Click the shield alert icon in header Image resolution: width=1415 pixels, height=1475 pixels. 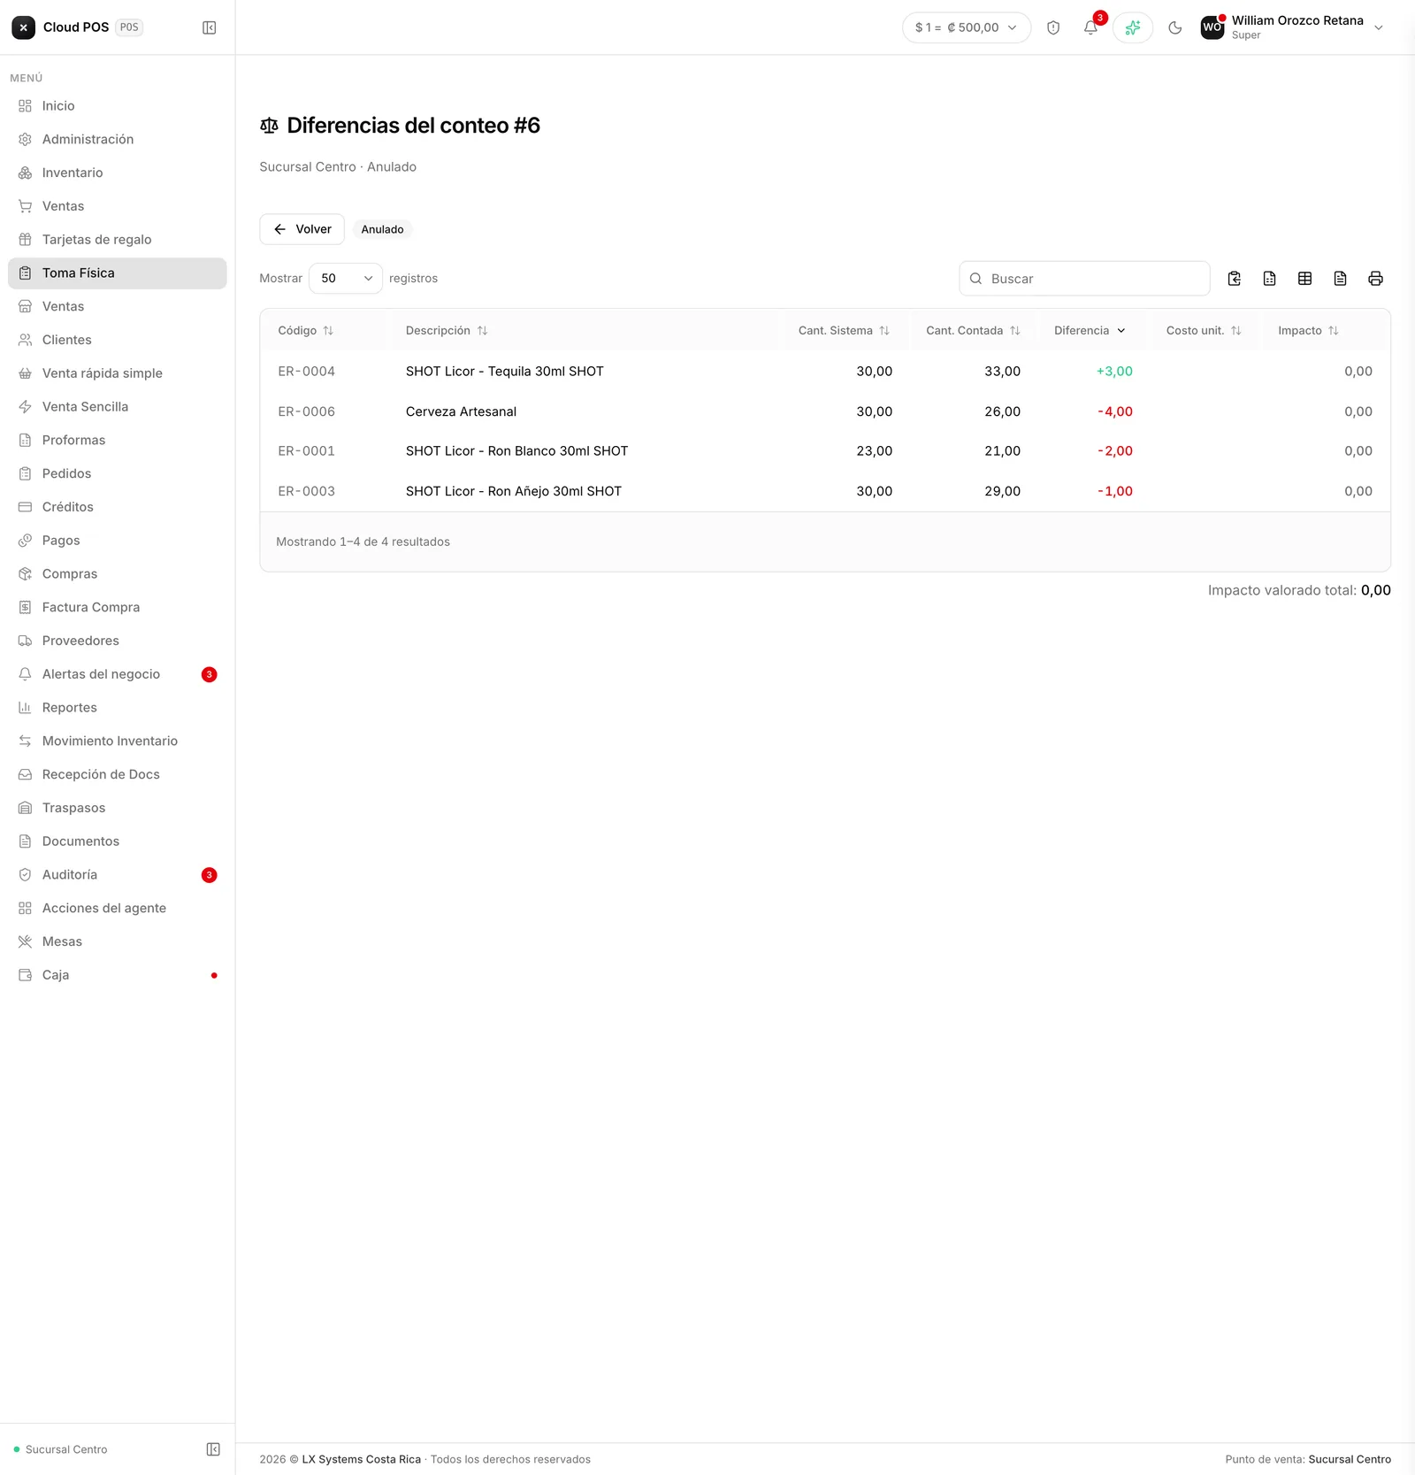point(1053,27)
